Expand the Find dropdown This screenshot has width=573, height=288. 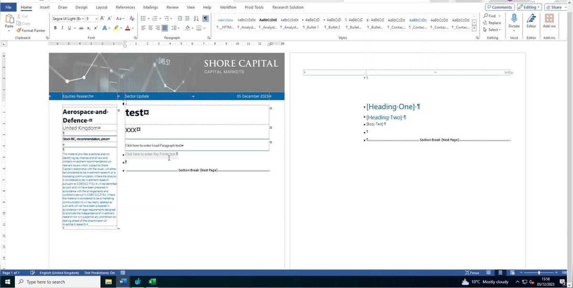click(x=499, y=16)
